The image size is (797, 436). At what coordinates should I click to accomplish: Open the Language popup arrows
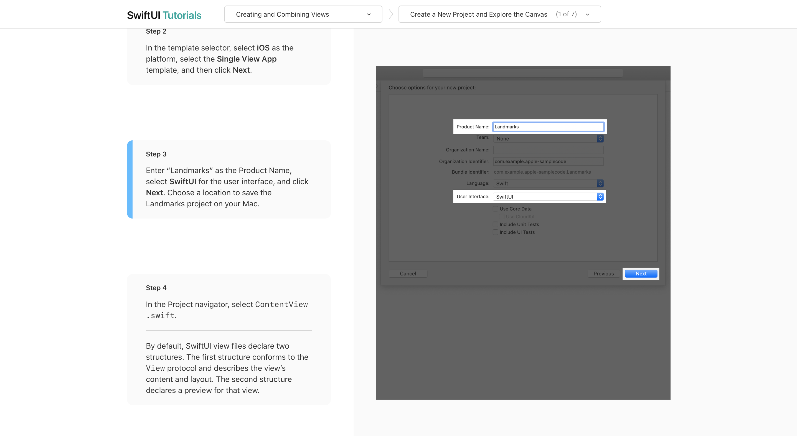point(600,184)
